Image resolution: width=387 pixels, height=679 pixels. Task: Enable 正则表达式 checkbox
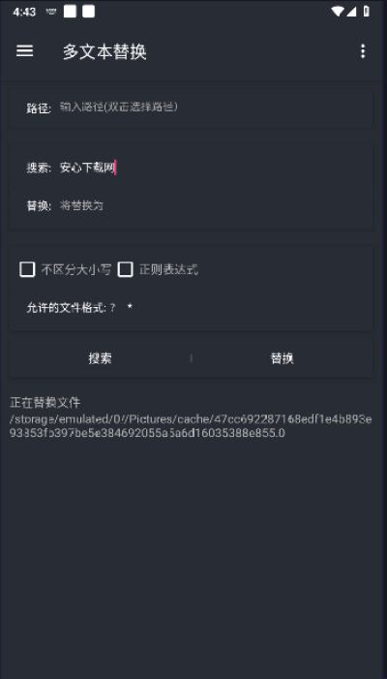coord(126,269)
